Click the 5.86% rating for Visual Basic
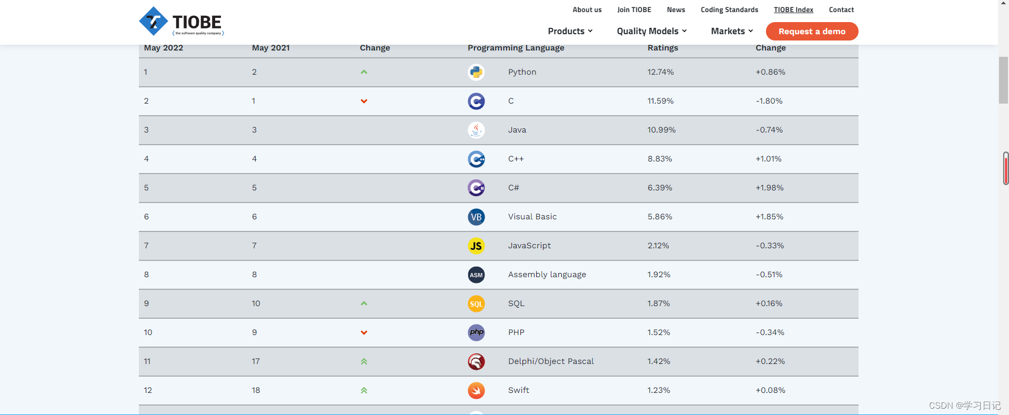This screenshot has height=415, width=1009. (x=660, y=217)
